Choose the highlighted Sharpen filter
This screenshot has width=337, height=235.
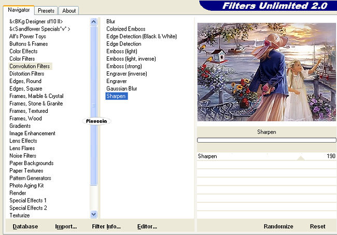(117, 96)
